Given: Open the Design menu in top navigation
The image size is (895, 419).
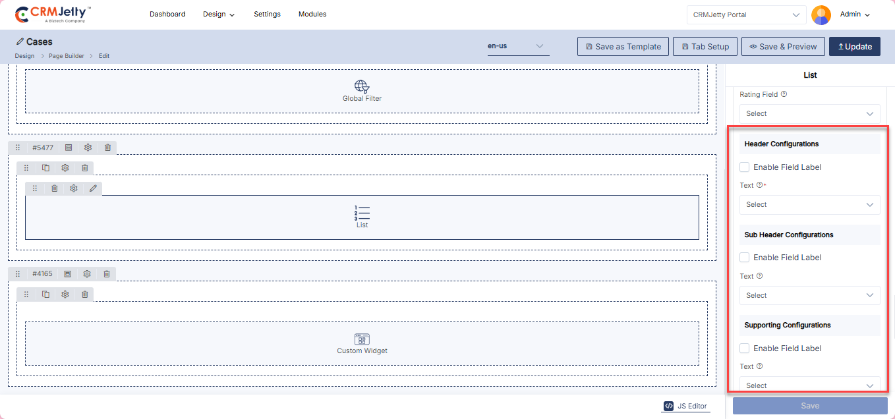Looking at the screenshot, I should (218, 14).
